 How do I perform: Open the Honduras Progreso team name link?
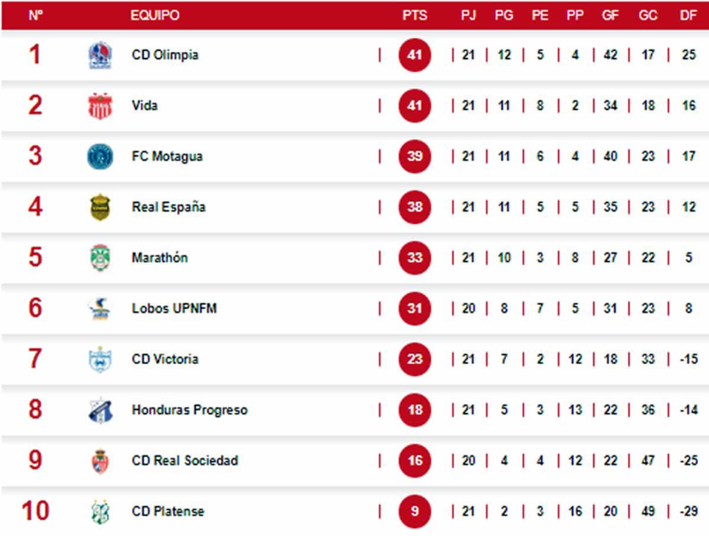189,410
